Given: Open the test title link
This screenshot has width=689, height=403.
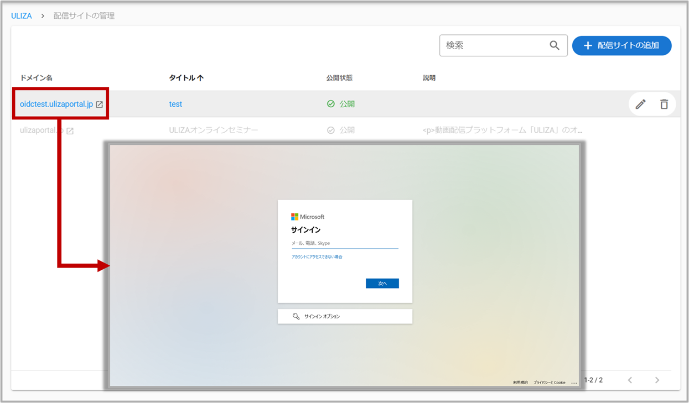Looking at the screenshot, I should pos(175,104).
